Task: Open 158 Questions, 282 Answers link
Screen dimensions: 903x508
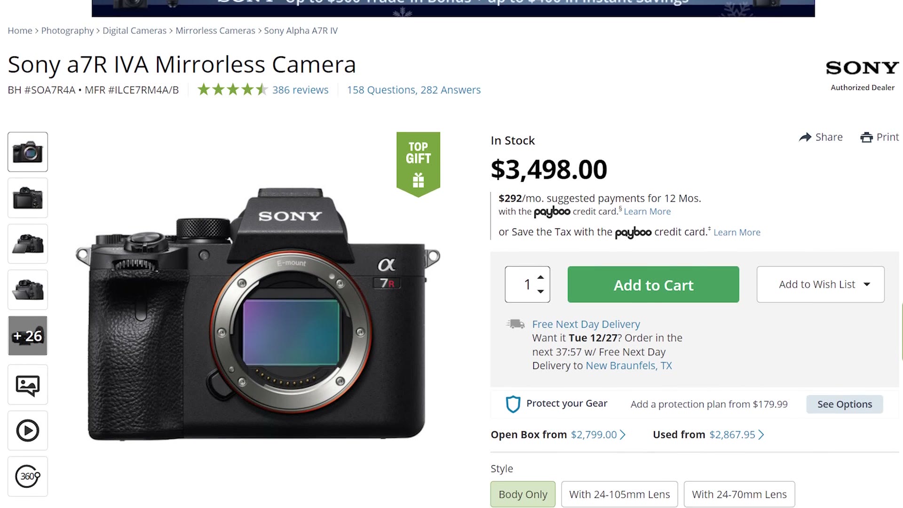Action: click(414, 90)
